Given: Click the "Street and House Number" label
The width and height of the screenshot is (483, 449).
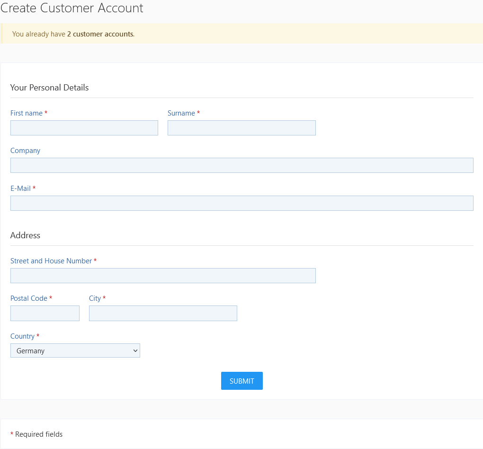Looking at the screenshot, I should (51, 261).
